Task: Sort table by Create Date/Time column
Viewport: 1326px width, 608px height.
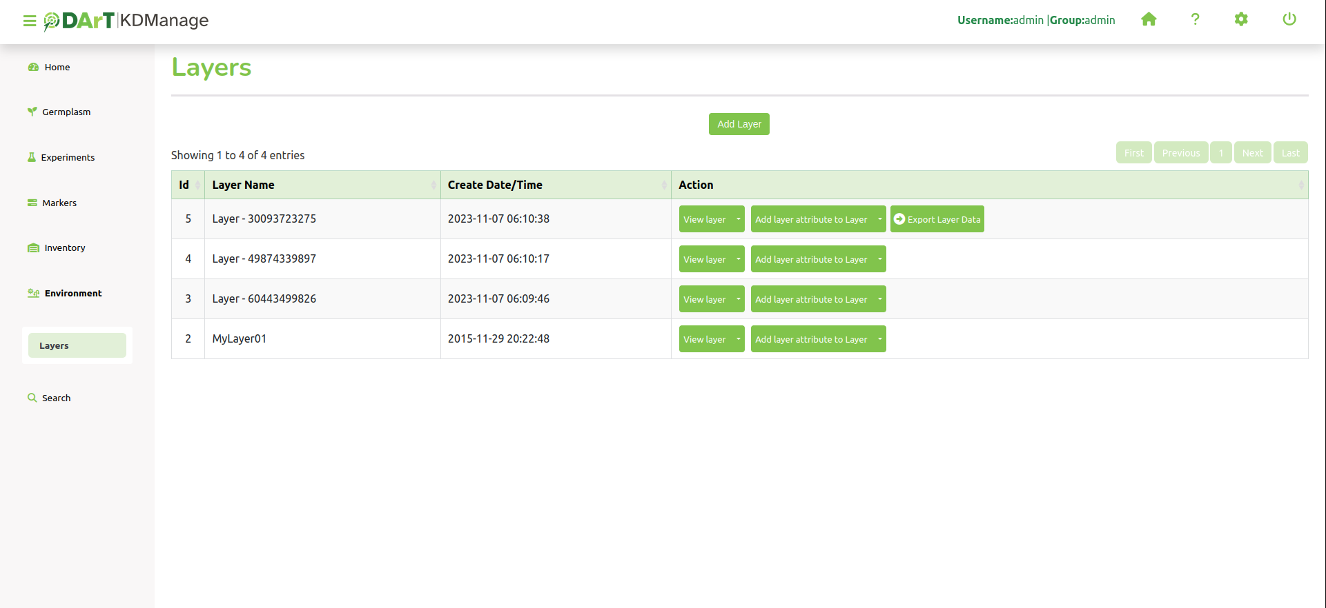Action: (556, 185)
